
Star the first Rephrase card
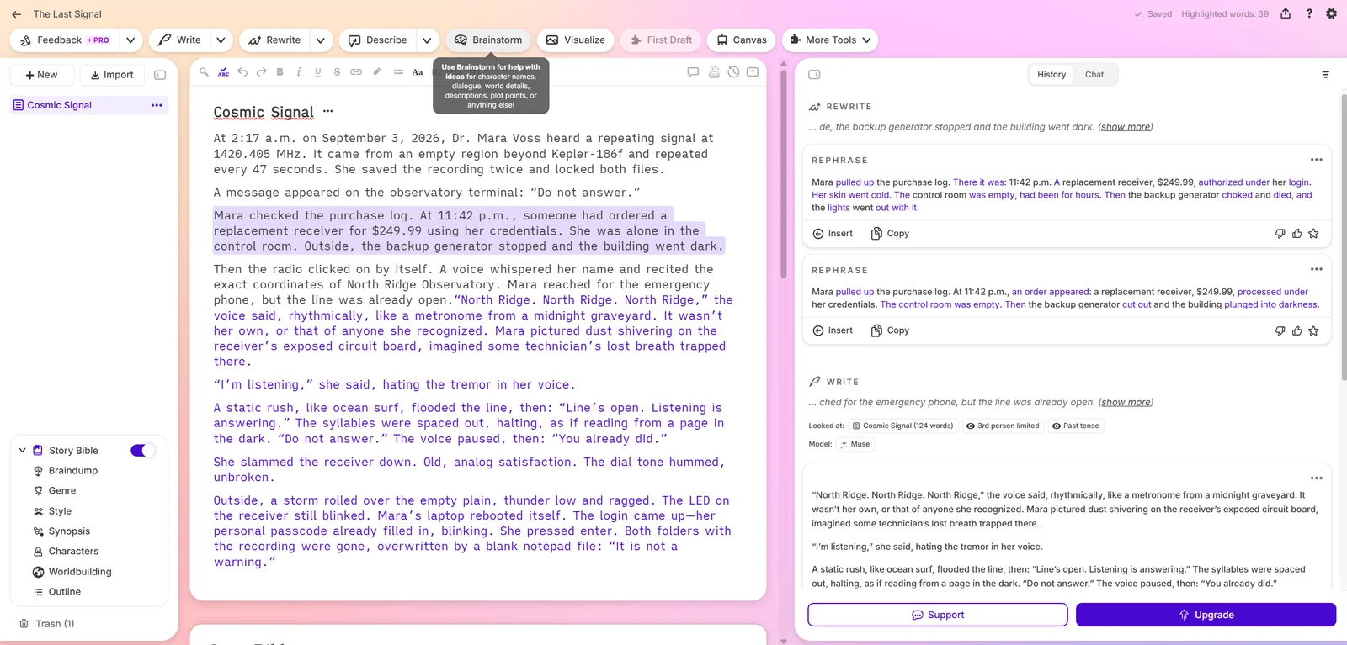1313,234
